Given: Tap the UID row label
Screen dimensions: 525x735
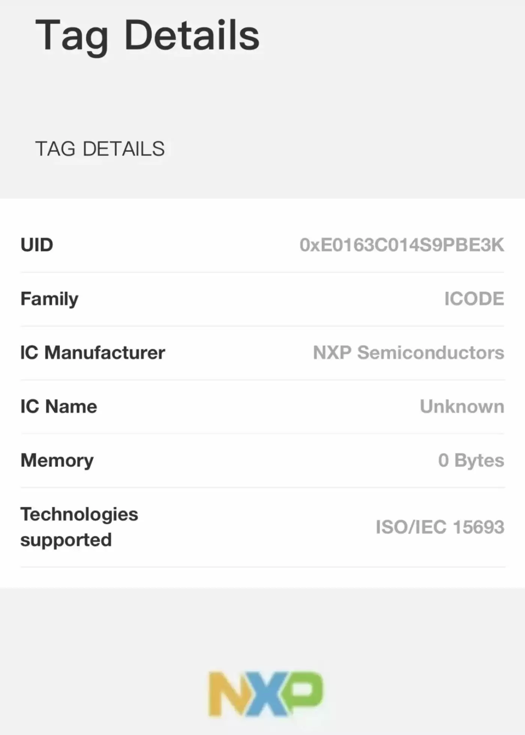Looking at the screenshot, I should (x=37, y=245).
